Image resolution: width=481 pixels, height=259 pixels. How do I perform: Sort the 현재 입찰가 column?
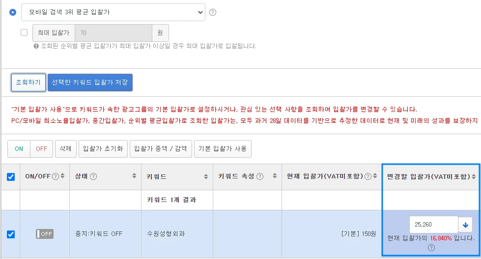point(375,176)
